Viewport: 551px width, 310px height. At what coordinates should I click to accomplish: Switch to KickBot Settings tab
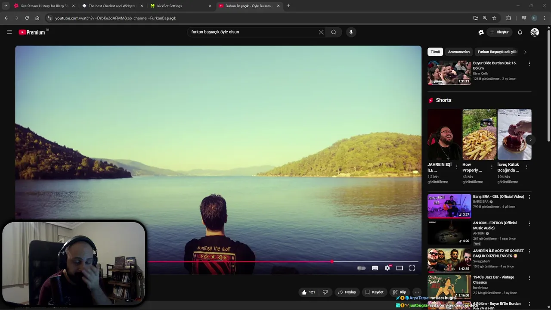click(180, 6)
